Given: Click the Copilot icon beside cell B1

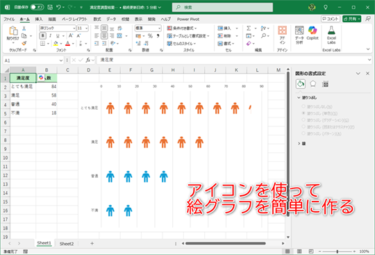Looking at the screenshot, I should coord(41,78).
